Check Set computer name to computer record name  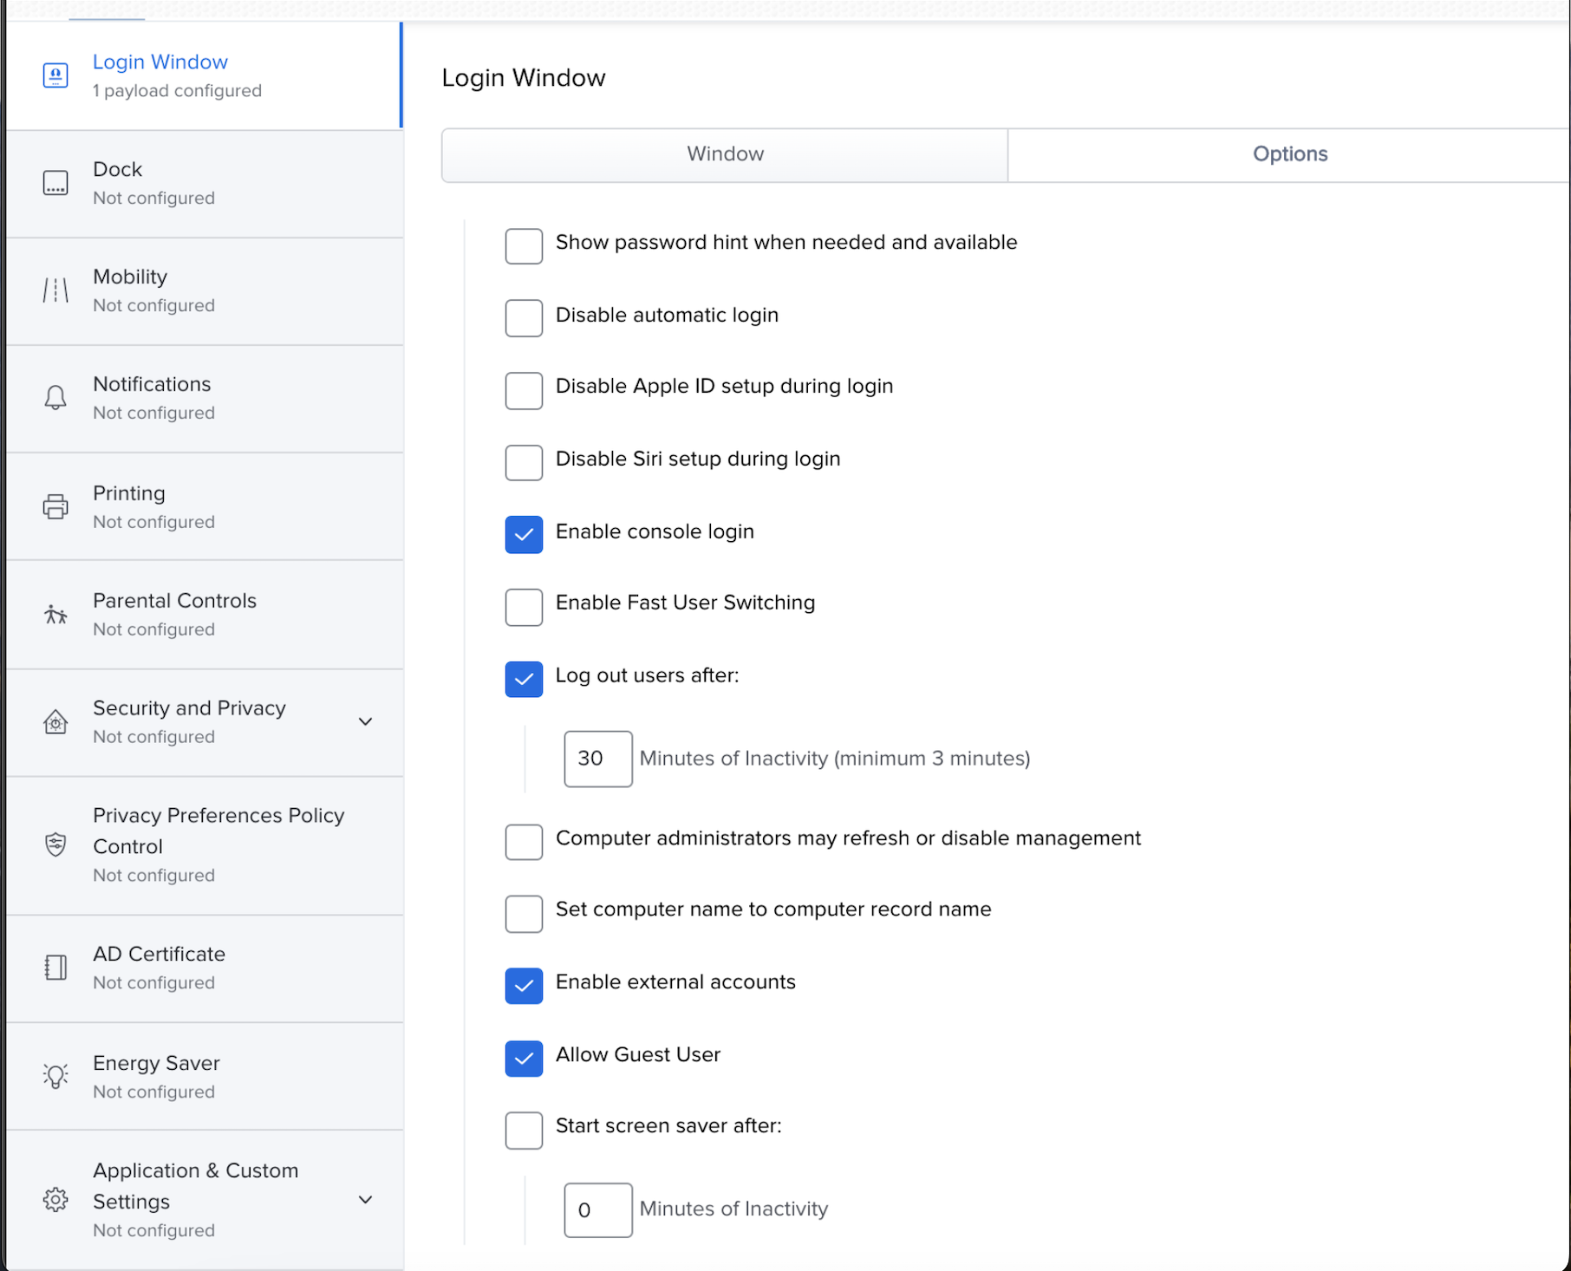[524, 914]
